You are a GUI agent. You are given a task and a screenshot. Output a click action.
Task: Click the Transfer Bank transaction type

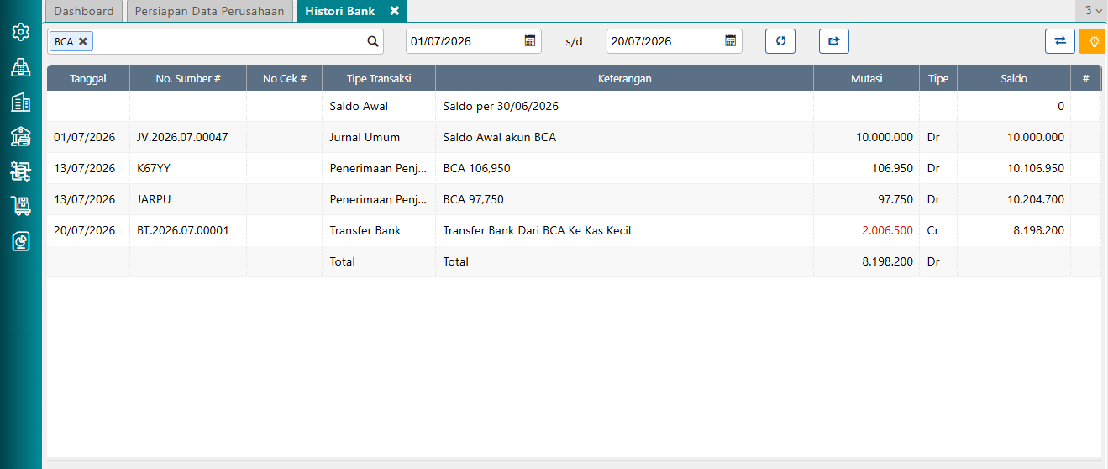pyautogui.click(x=365, y=230)
